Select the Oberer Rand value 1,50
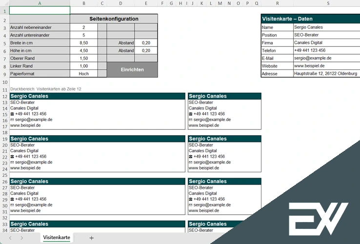360x244 pixels. tap(83, 58)
